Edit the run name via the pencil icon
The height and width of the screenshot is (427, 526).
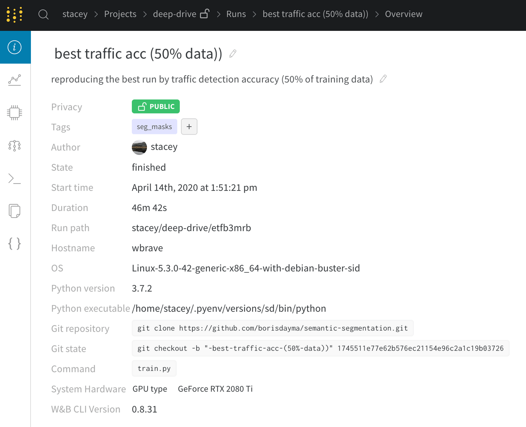point(232,53)
